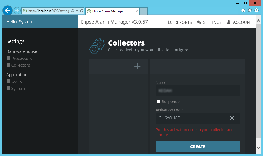Expand the address bar dropdown arrow

tap(77, 11)
